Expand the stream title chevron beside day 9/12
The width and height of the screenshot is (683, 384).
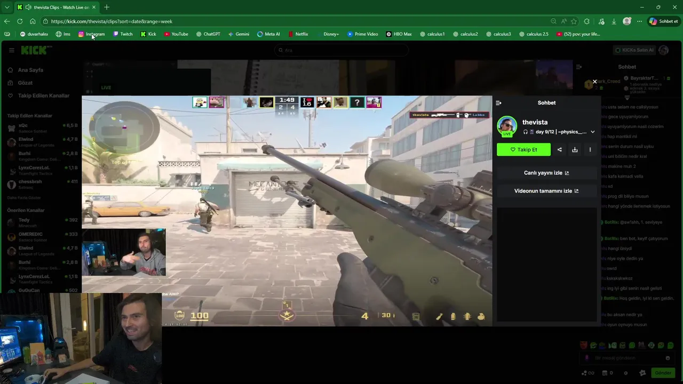tap(592, 132)
